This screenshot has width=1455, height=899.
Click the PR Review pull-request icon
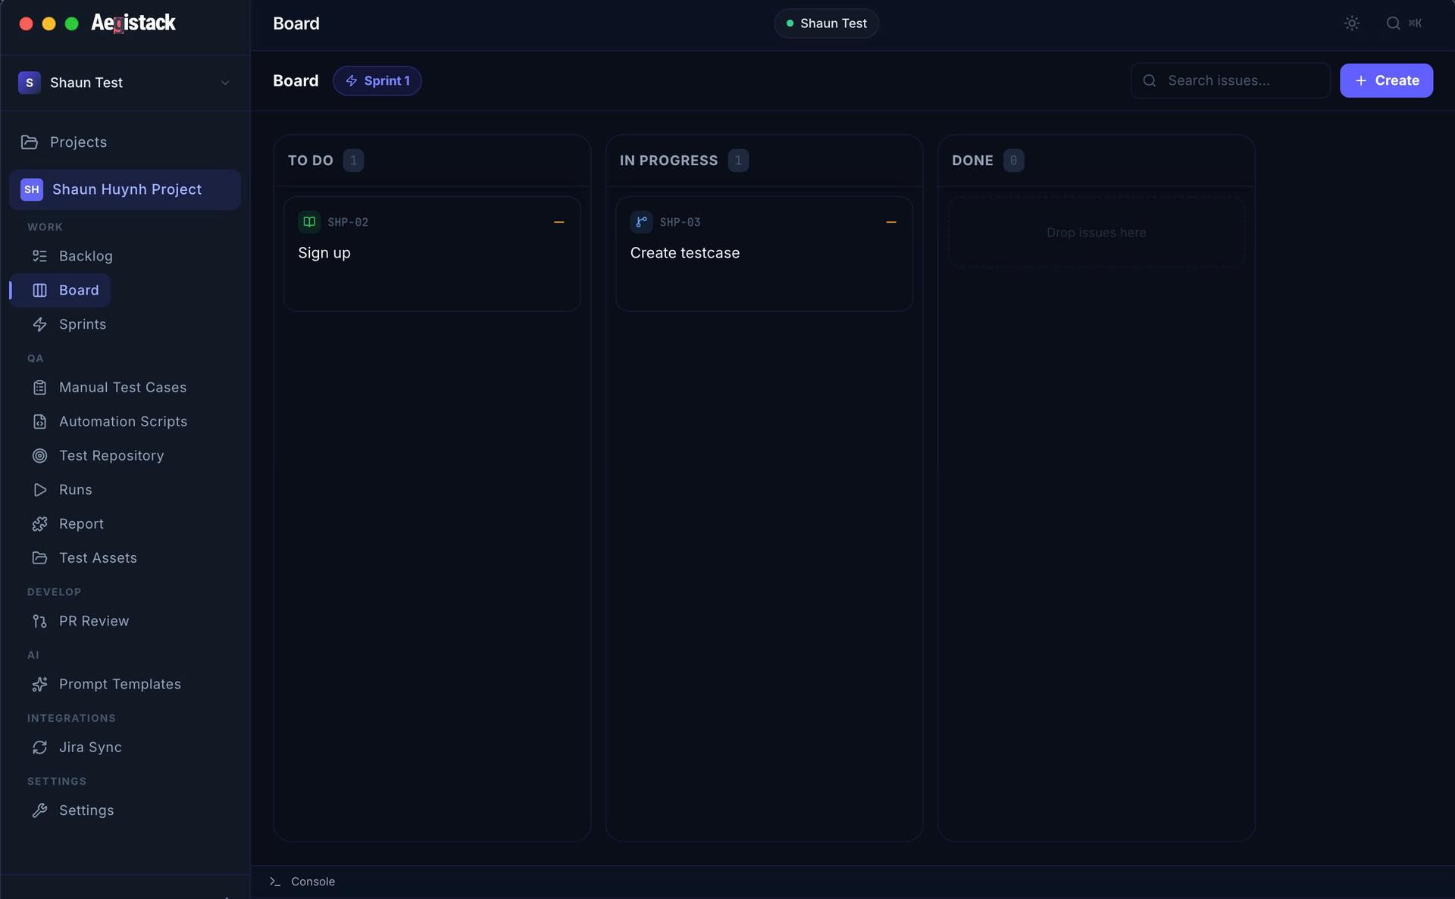pyautogui.click(x=39, y=621)
